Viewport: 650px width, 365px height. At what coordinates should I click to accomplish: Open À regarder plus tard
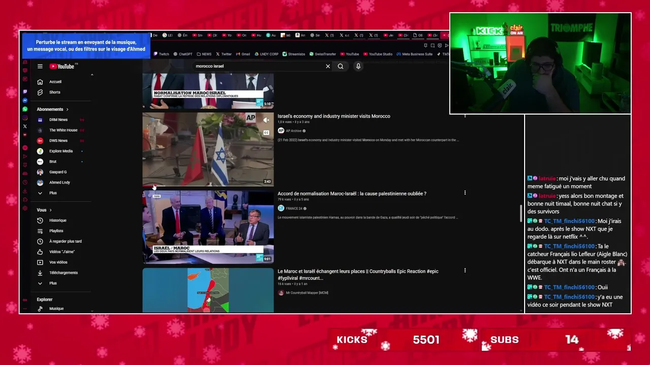click(x=65, y=241)
